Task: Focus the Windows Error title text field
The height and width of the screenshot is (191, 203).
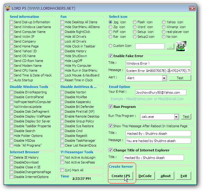Action: click(x=158, y=63)
